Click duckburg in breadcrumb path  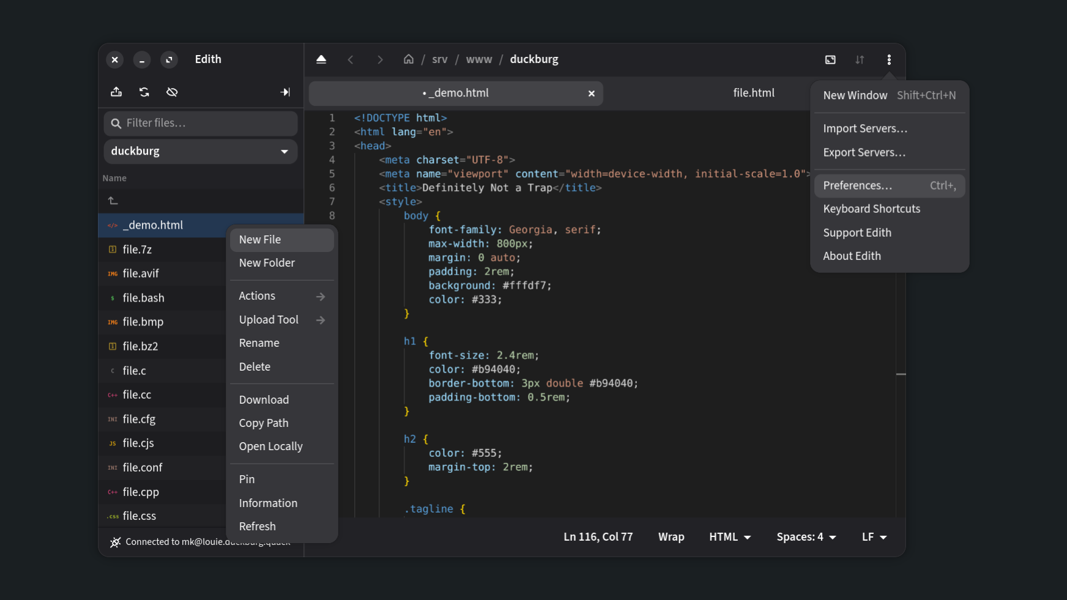click(x=534, y=59)
